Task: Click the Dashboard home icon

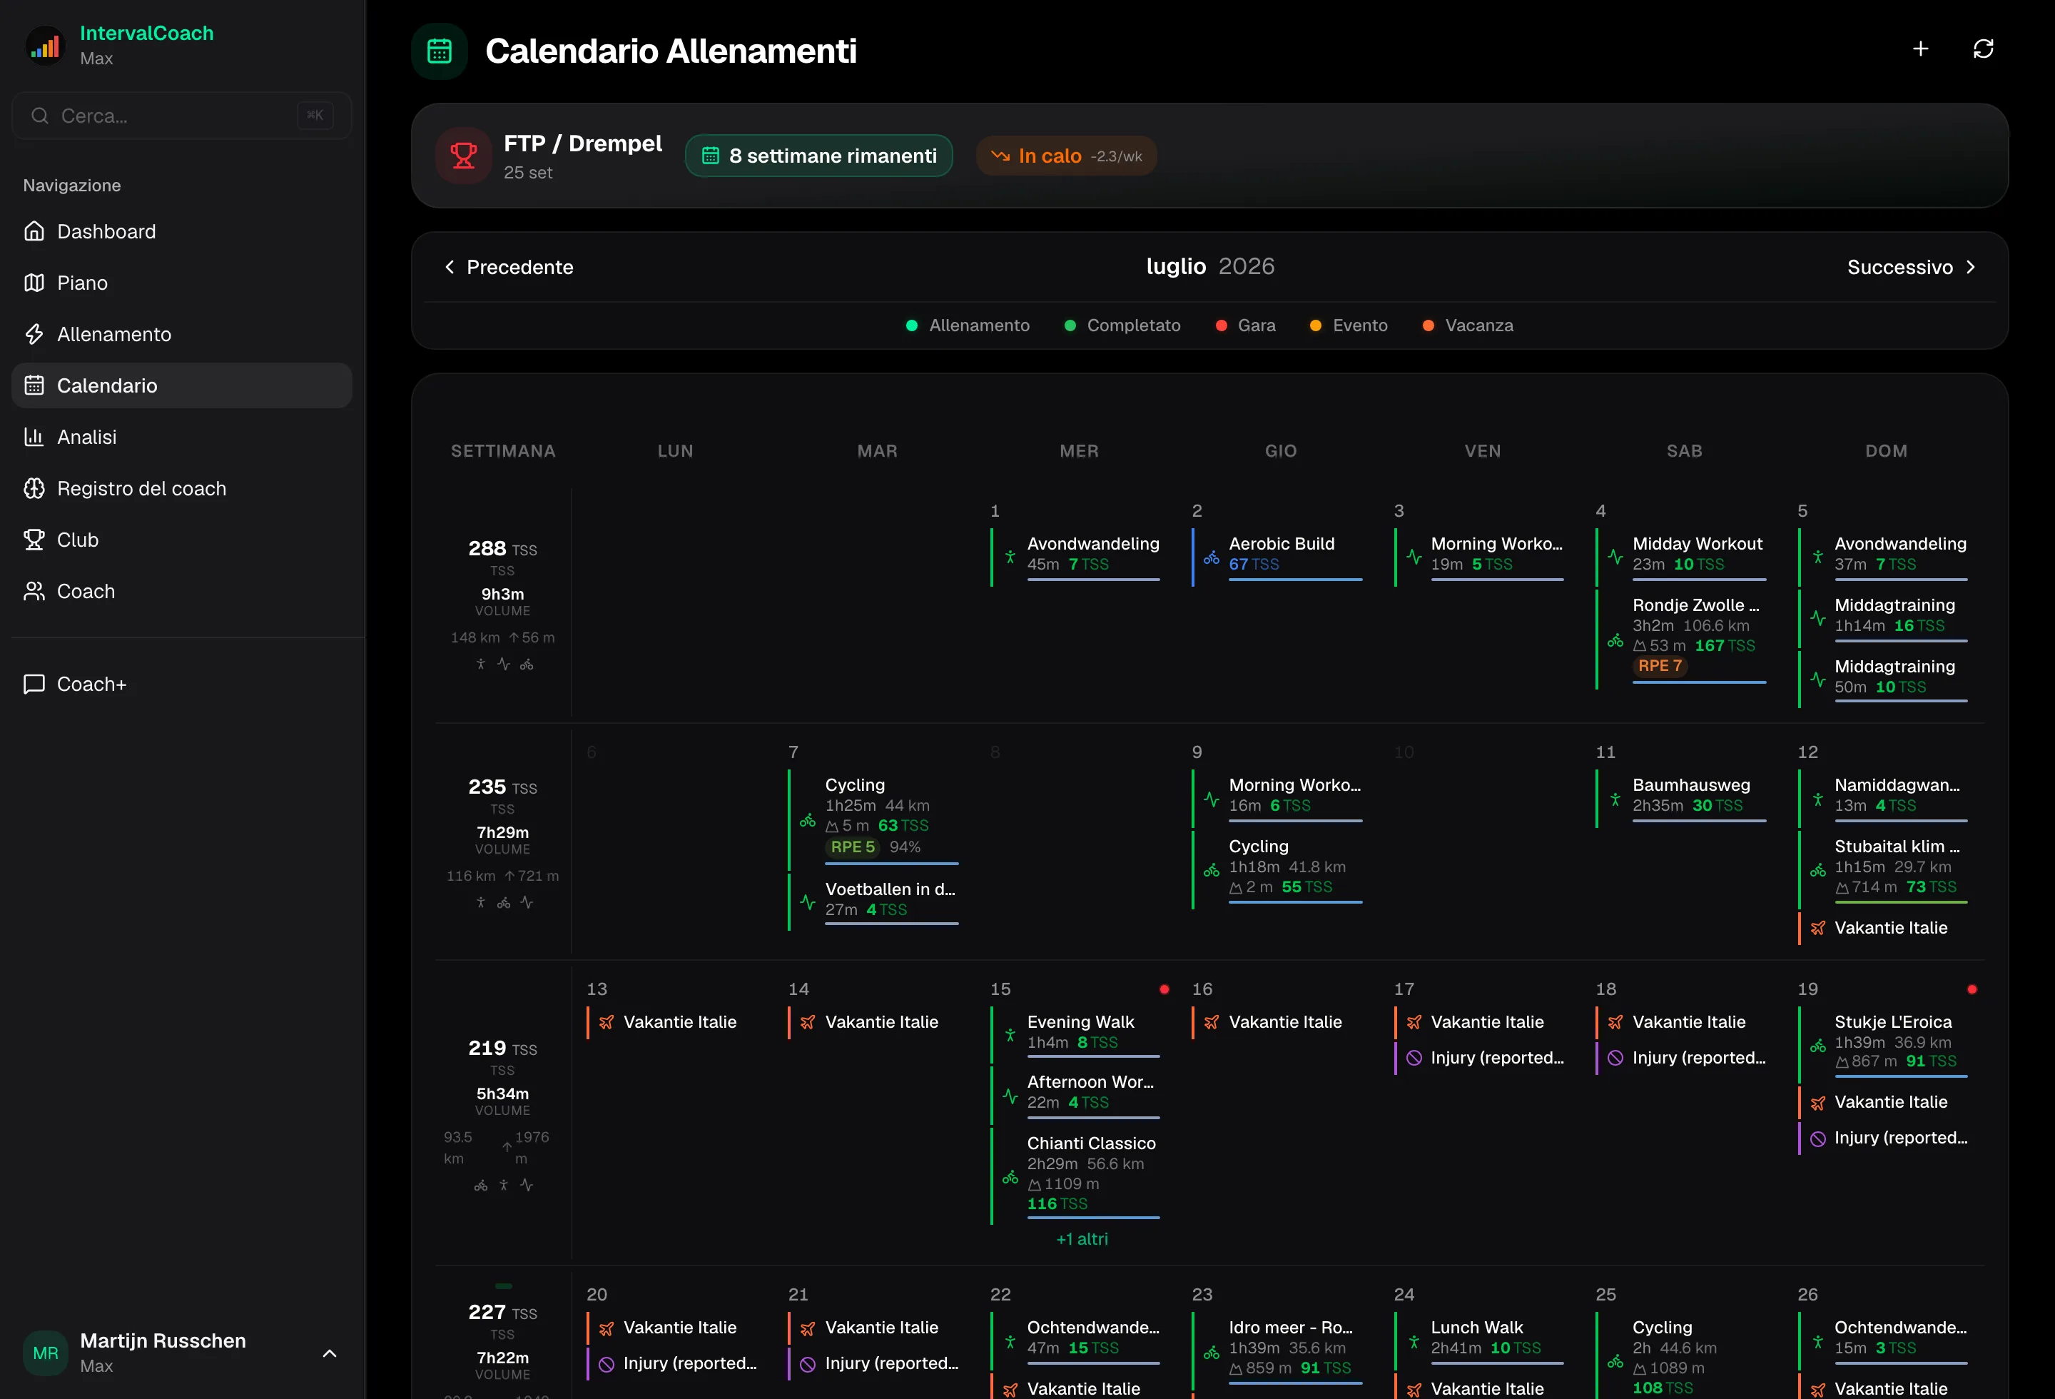Action: (x=34, y=232)
